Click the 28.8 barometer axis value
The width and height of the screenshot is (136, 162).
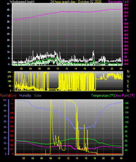coord(126,64)
